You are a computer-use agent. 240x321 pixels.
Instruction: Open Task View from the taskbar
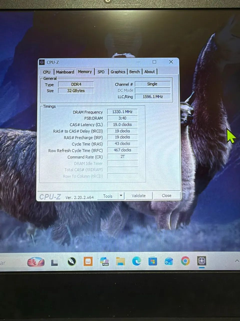click(x=54, y=263)
